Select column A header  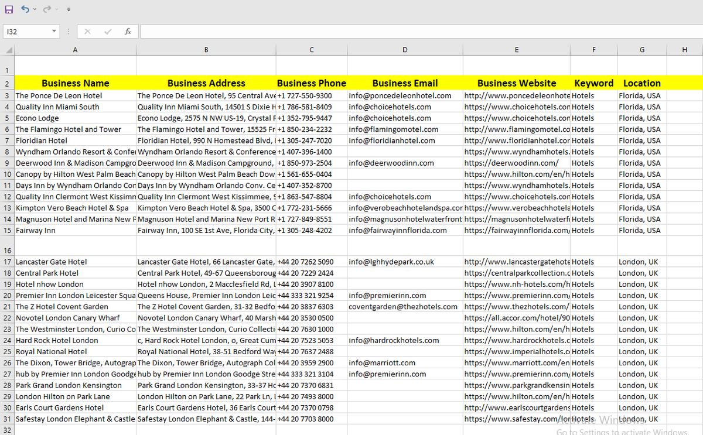point(75,50)
